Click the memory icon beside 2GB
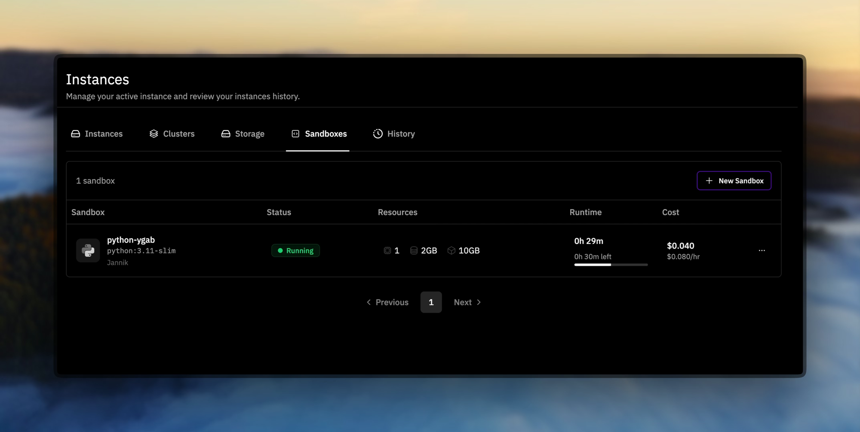860x432 pixels. (414, 250)
